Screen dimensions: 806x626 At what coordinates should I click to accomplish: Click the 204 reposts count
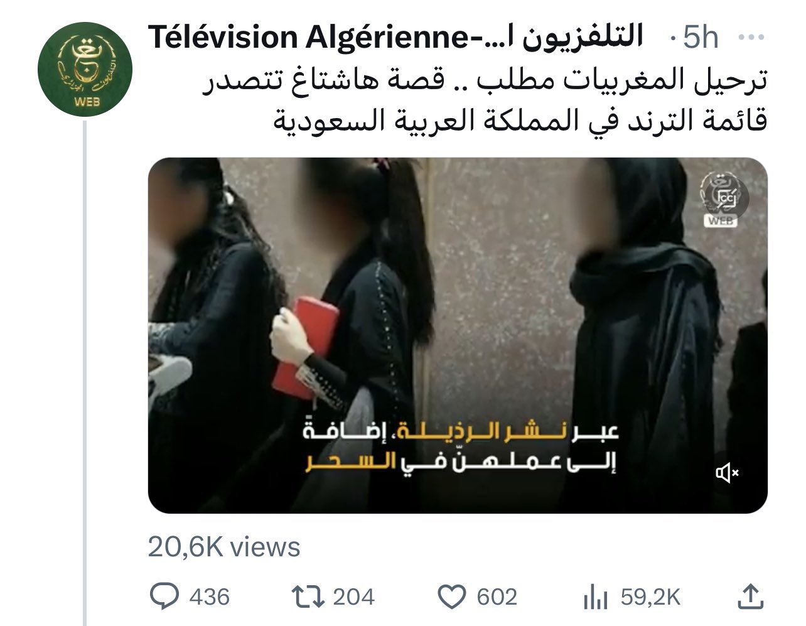tap(353, 596)
